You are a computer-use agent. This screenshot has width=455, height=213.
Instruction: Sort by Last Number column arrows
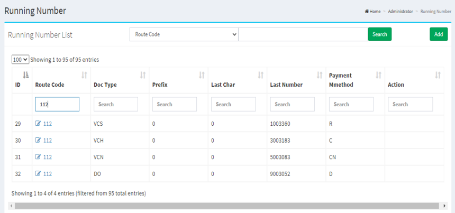[320, 76]
